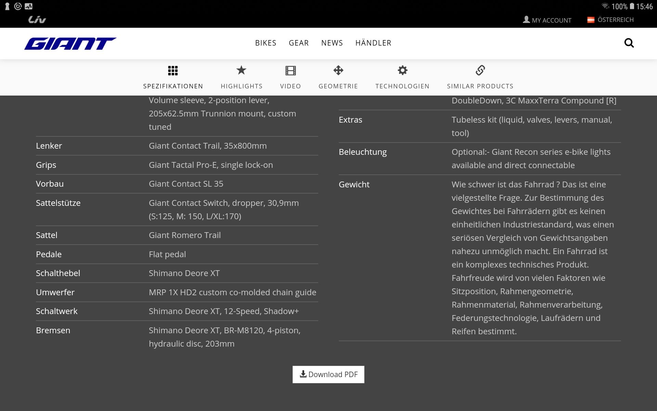
Task: Click the Lenker spec label
Action: click(x=49, y=146)
